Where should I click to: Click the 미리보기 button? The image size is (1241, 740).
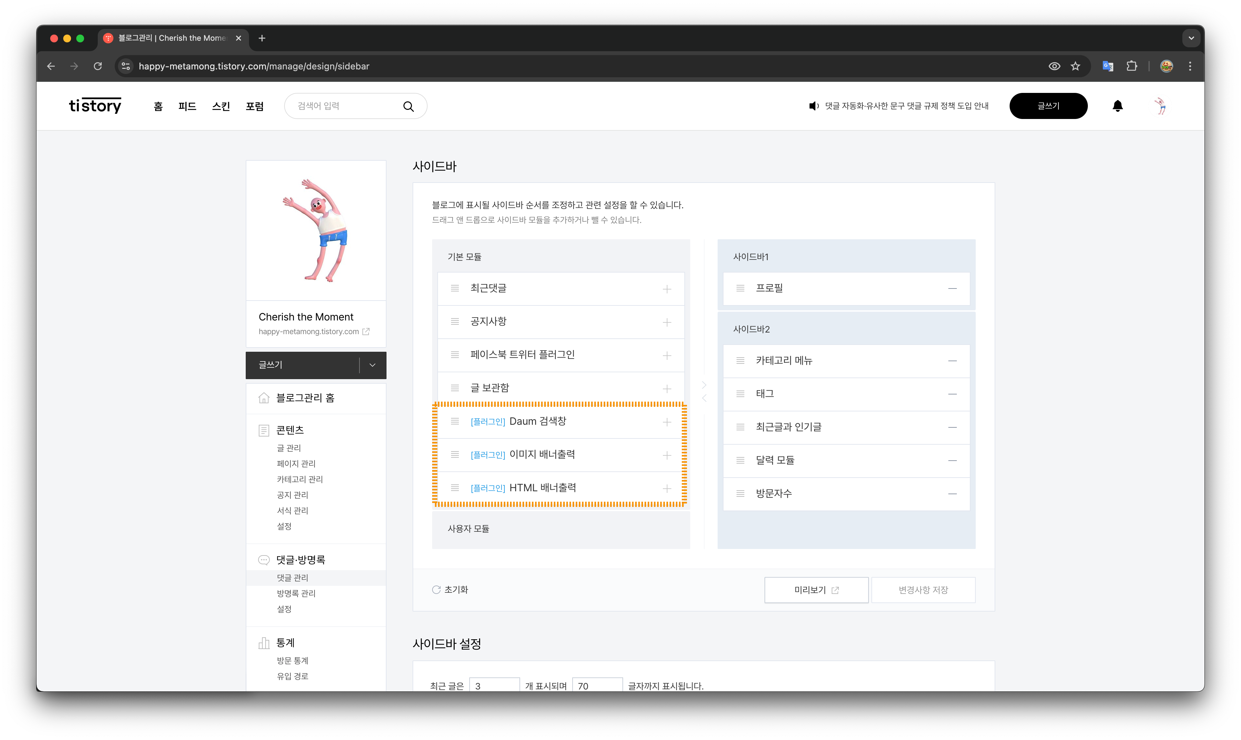(x=816, y=590)
